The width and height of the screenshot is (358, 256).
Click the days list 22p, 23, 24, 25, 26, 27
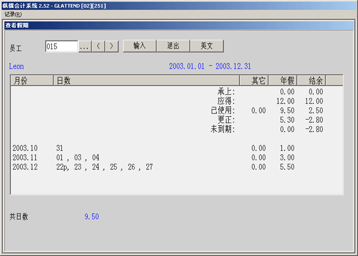point(105,167)
